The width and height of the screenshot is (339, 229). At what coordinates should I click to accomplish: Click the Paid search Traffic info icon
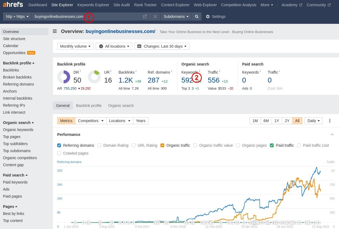click(x=279, y=71)
